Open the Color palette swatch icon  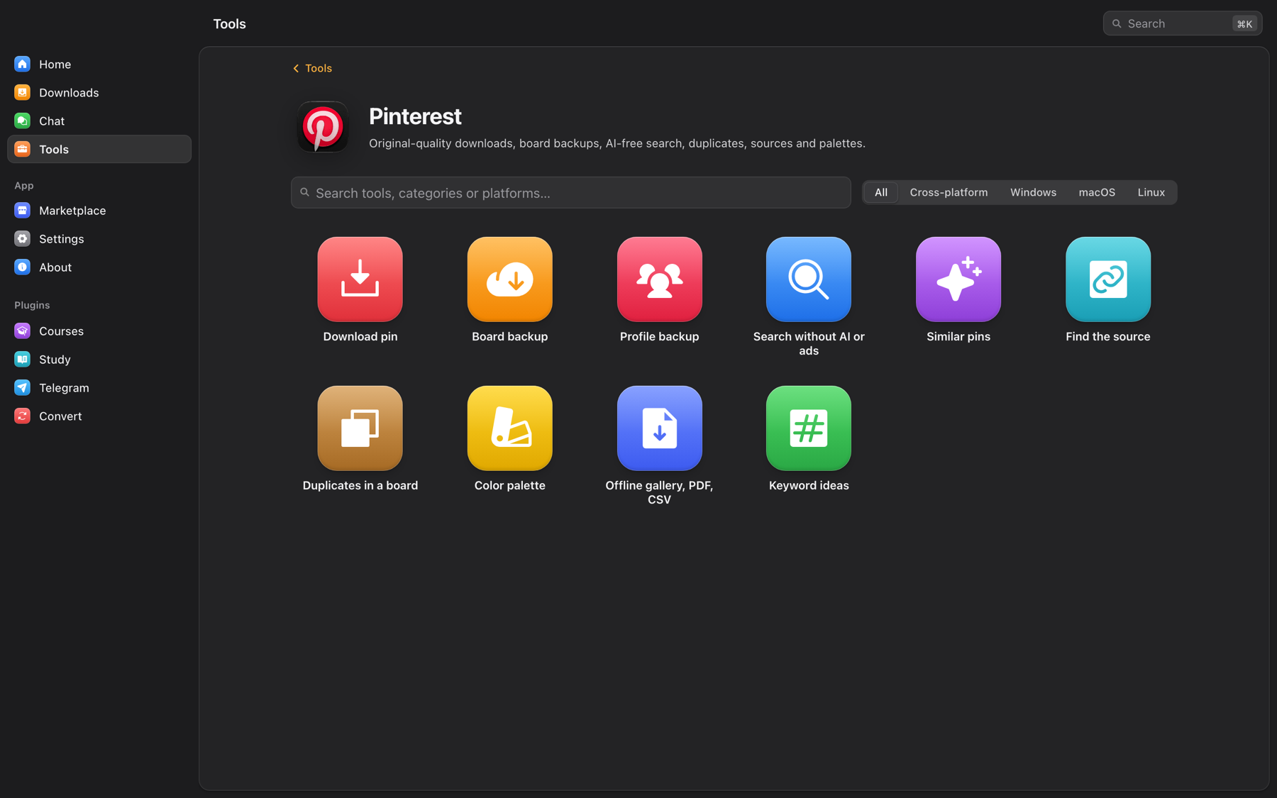click(509, 428)
